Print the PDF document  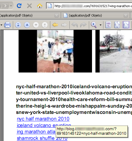7,25
